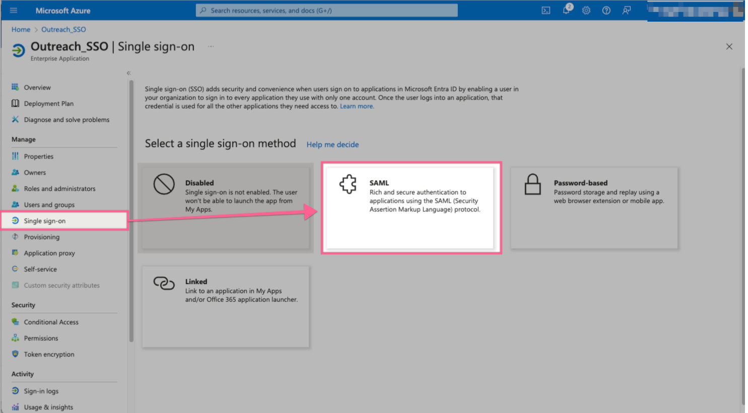The height and width of the screenshot is (413, 748).
Task: Open the feedback icon in top bar
Action: coord(627,10)
